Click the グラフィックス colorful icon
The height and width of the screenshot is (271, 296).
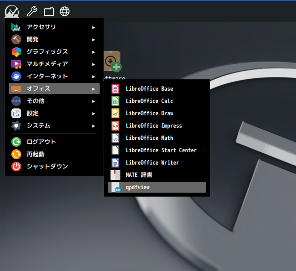pyautogui.click(x=16, y=52)
